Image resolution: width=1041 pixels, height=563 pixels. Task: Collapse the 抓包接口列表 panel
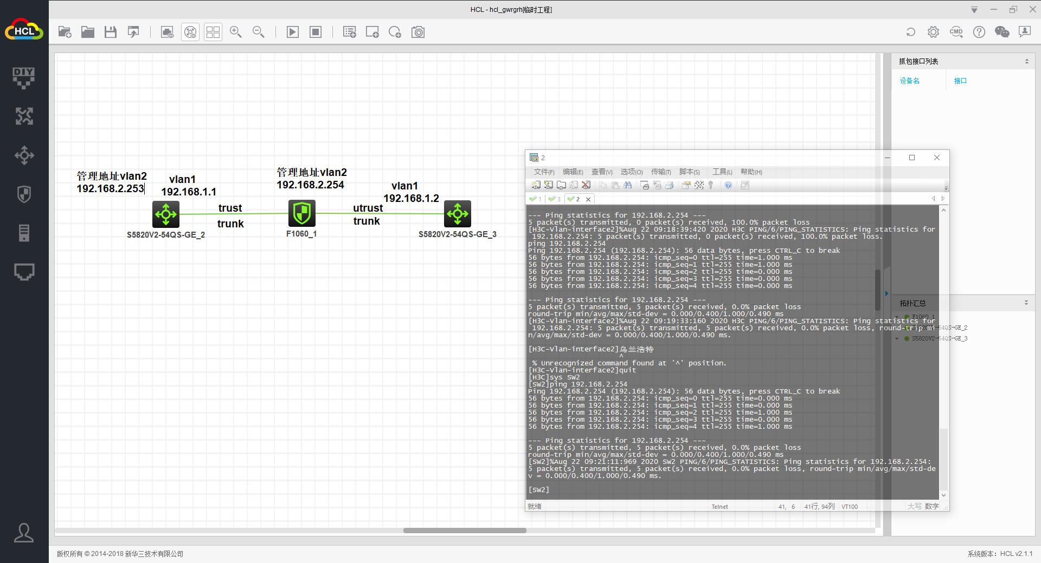click(x=1026, y=62)
